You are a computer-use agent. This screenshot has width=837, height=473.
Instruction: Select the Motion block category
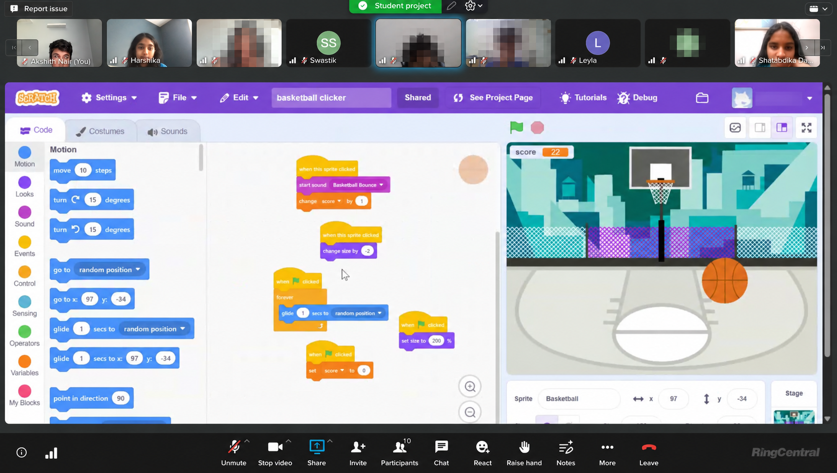tap(25, 156)
